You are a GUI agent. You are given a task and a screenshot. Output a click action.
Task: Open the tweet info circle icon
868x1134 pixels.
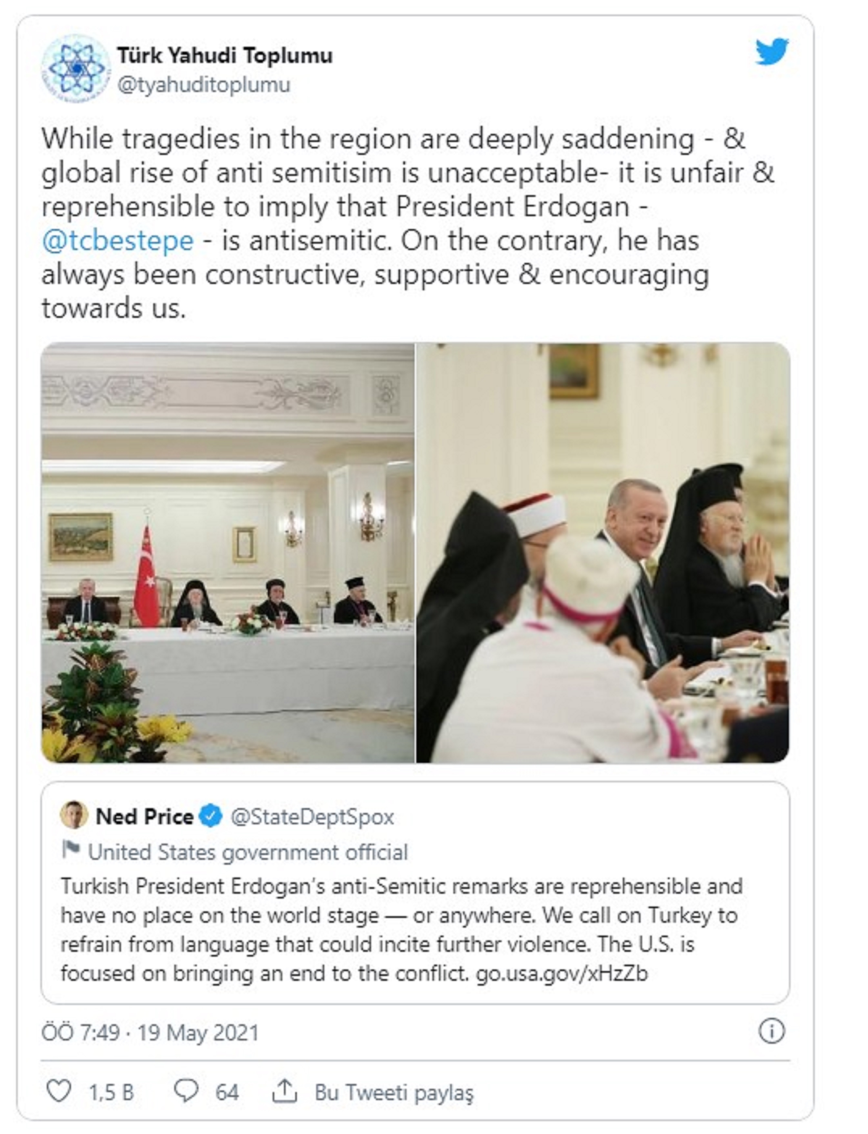point(772,1031)
